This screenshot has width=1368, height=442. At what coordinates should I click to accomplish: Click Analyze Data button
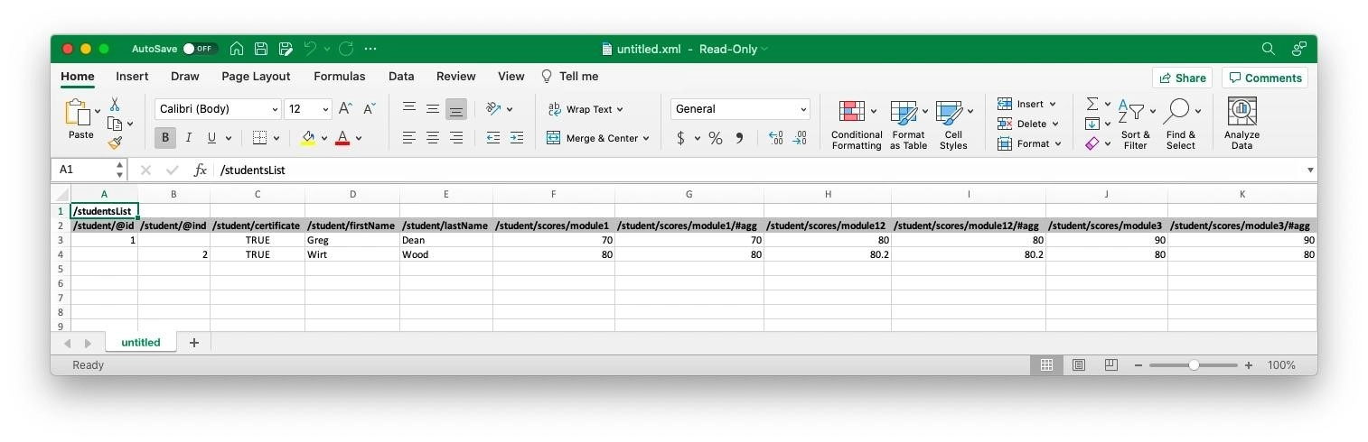pyautogui.click(x=1242, y=124)
